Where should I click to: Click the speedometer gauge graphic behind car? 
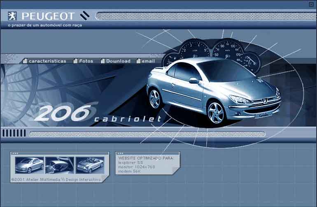[x=228, y=48]
